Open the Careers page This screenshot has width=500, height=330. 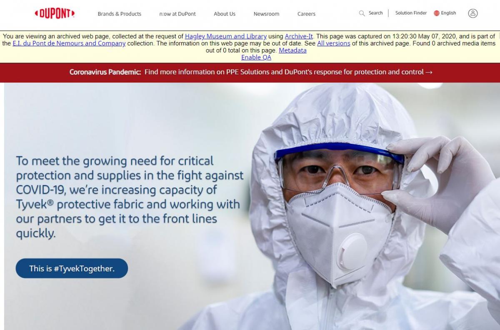click(306, 14)
